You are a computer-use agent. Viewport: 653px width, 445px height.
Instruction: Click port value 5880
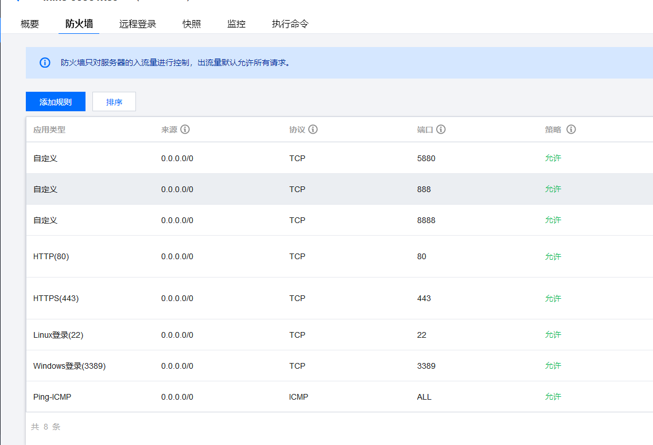426,159
